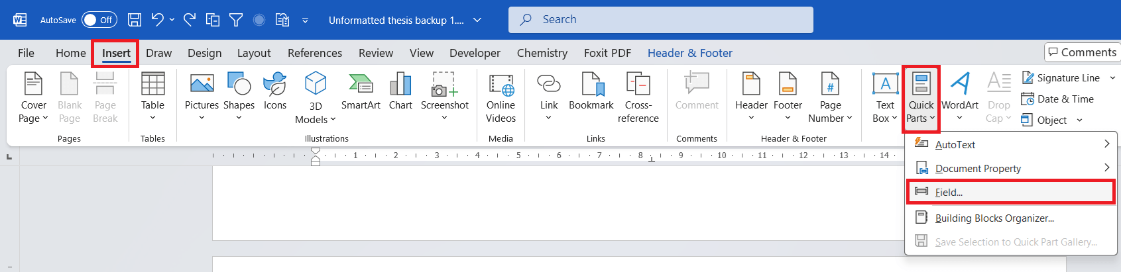Select the Insert tab
This screenshot has width=1121, height=272.
click(x=116, y=53)
